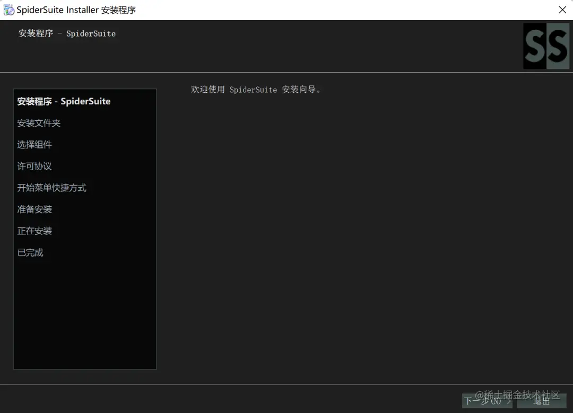This screenshot has width=573, height=413.
Task: Select the 正在安装 step
Action: [34, 231]
